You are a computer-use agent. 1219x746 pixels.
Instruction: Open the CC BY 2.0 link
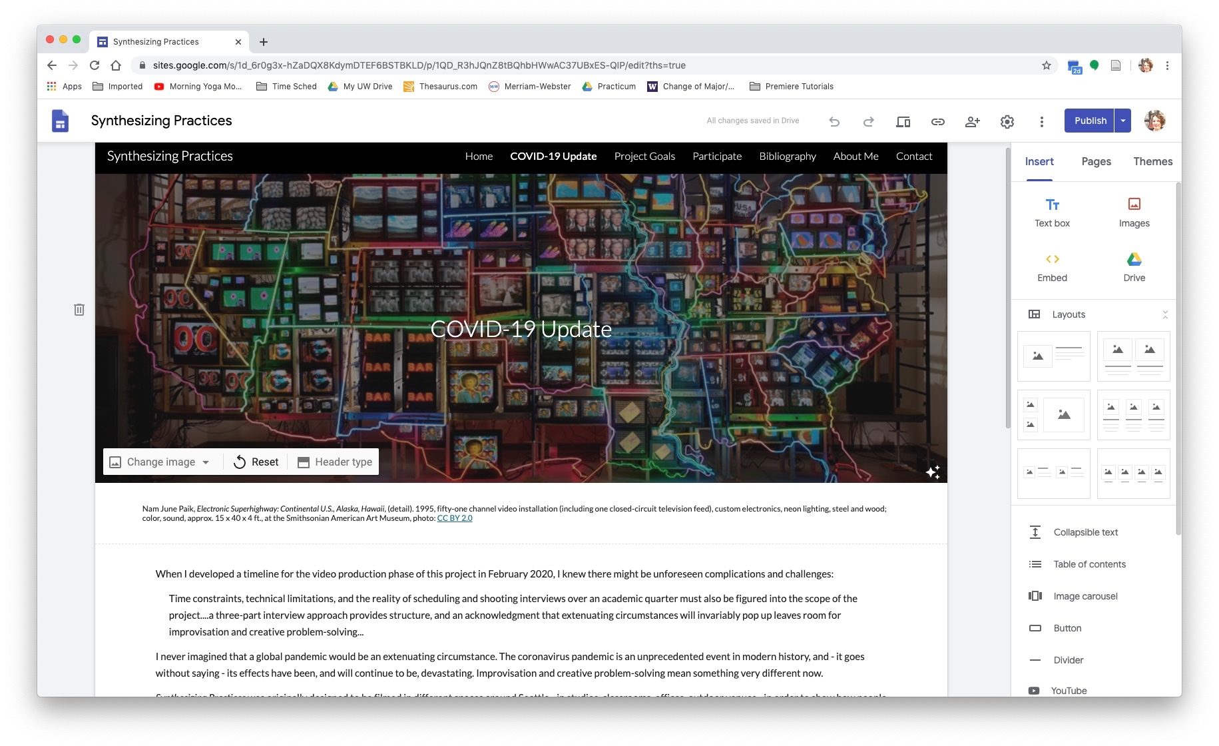455,518
